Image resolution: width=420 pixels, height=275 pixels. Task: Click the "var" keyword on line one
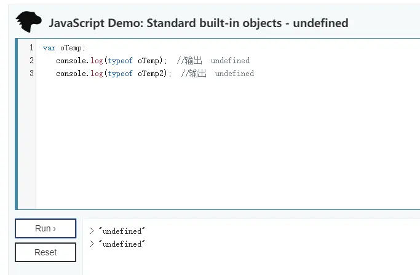pyautogui.click(x=49, y=48)
